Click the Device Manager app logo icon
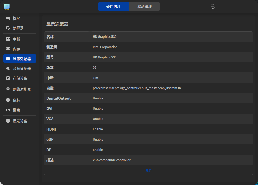Screen dimensions: 258x185 coord(7,7)
